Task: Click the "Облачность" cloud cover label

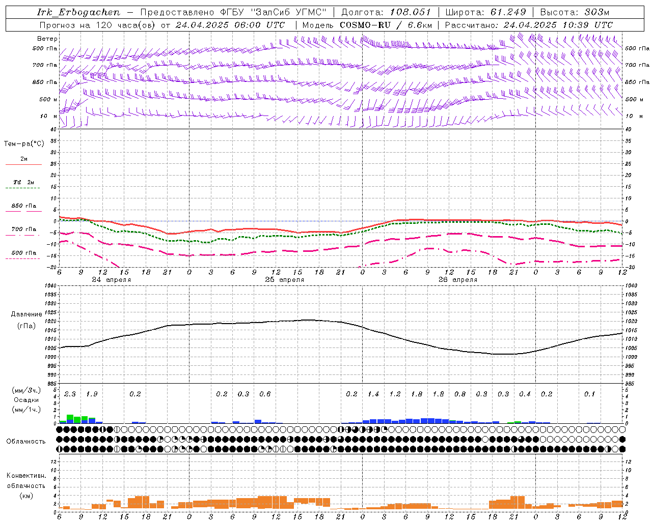Action: [26, 442]
